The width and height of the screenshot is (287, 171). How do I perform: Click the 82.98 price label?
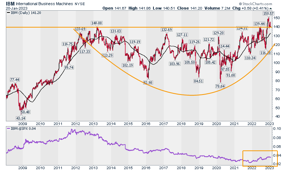pos(148,83)
